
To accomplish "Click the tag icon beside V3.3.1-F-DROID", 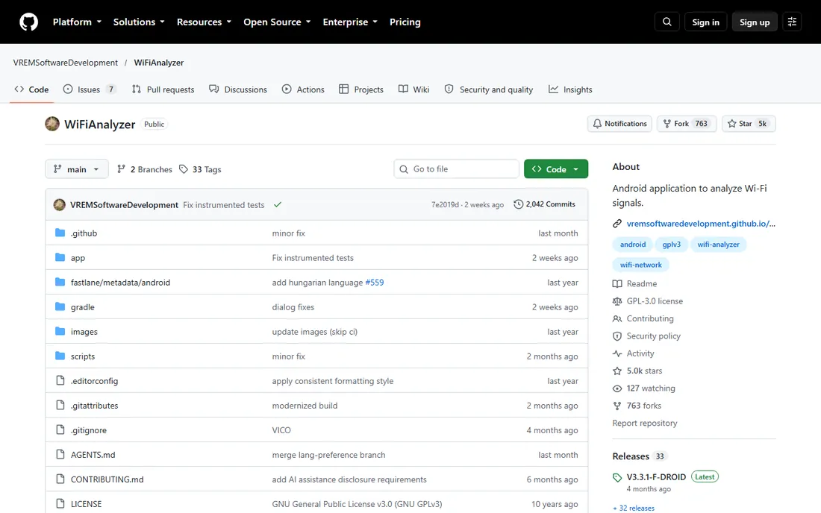I will (617, 477).
